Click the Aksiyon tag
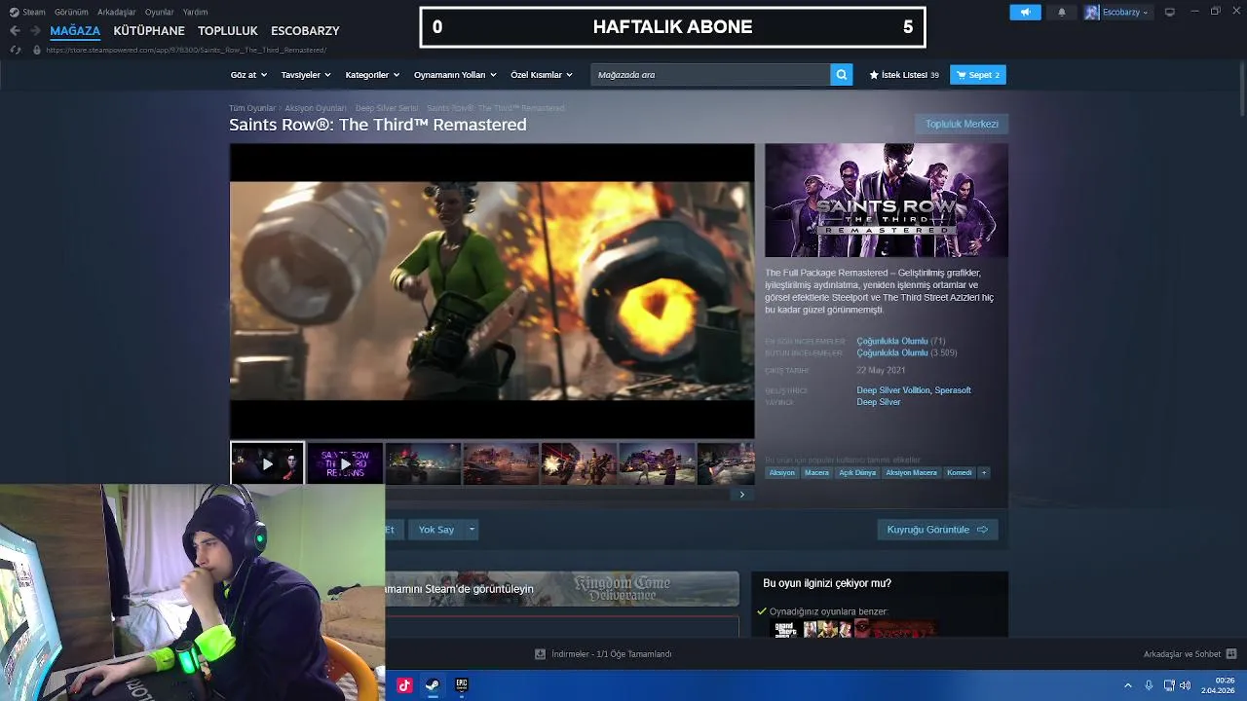1247x701 pixels. tap(781, 473)
